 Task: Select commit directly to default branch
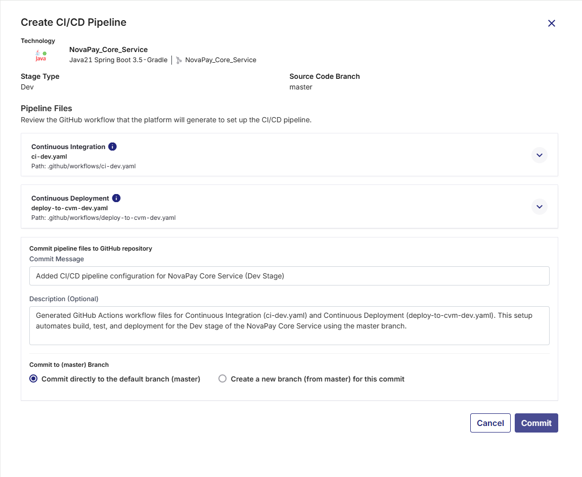coord(33,379)
